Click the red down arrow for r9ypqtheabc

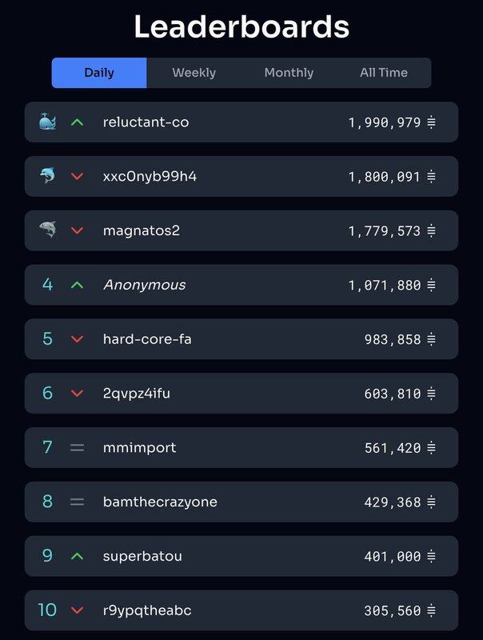tap(77, 610)
